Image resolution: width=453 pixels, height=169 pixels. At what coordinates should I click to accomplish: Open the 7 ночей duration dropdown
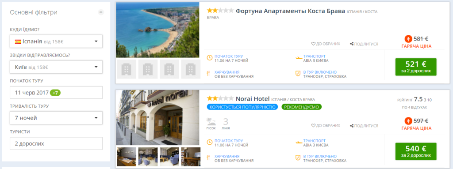[x=56, y=118]
